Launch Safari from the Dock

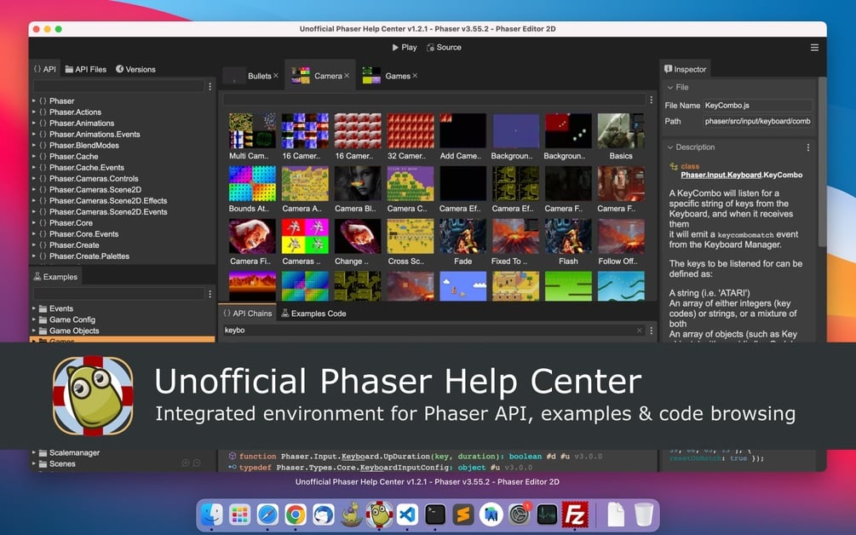pyautogui.click(x=267, y=515)
